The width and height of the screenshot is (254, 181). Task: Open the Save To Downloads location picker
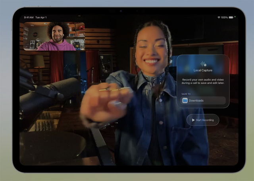tap(203, 100)
